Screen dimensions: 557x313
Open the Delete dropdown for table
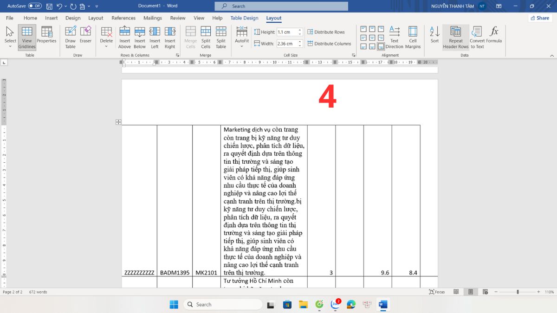(106, 37)
